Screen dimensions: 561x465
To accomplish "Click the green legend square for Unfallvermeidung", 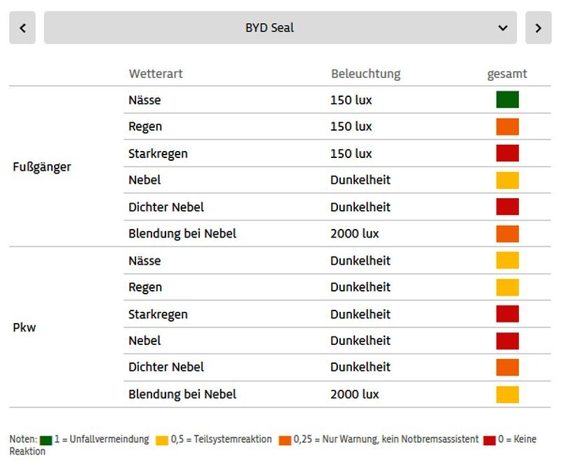I will point(46,440).
